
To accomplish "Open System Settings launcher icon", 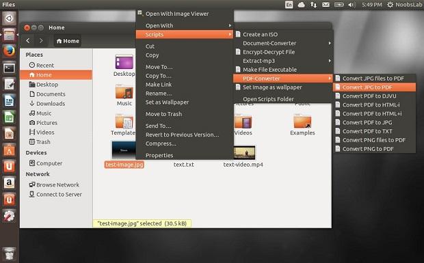I will pos(9,217).
